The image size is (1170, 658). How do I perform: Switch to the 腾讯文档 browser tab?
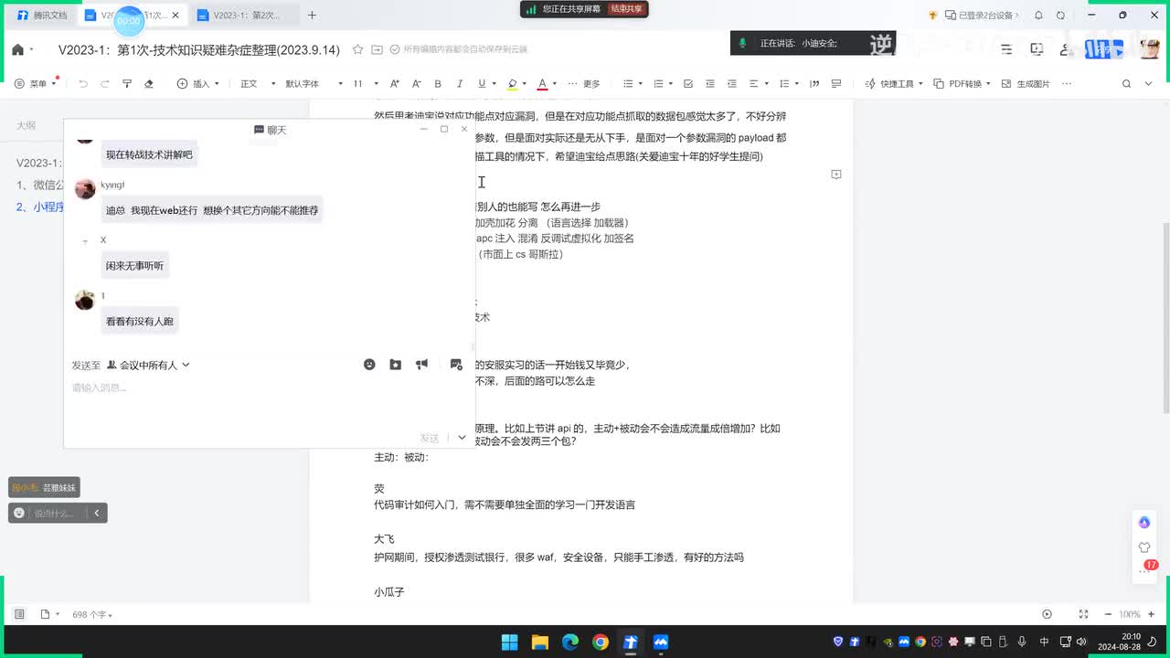pyautogui.click(x=42, y=16)
